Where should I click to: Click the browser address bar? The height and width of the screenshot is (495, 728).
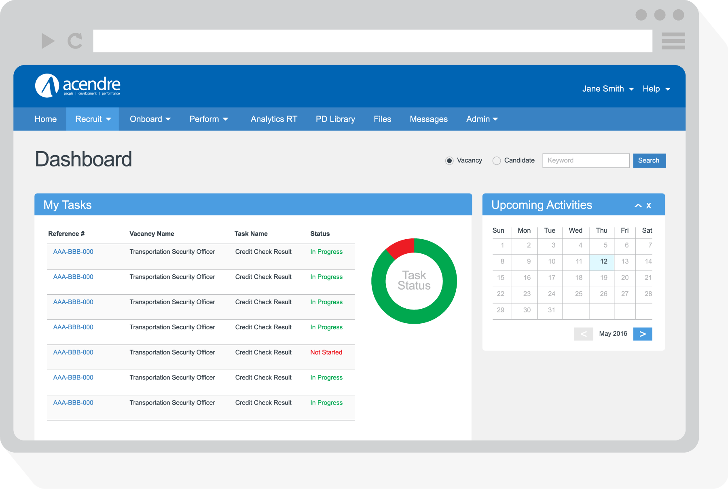[x=372, y=41]
